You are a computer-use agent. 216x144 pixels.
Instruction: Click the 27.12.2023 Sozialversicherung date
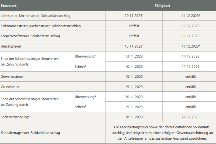(x=190, y=117)
